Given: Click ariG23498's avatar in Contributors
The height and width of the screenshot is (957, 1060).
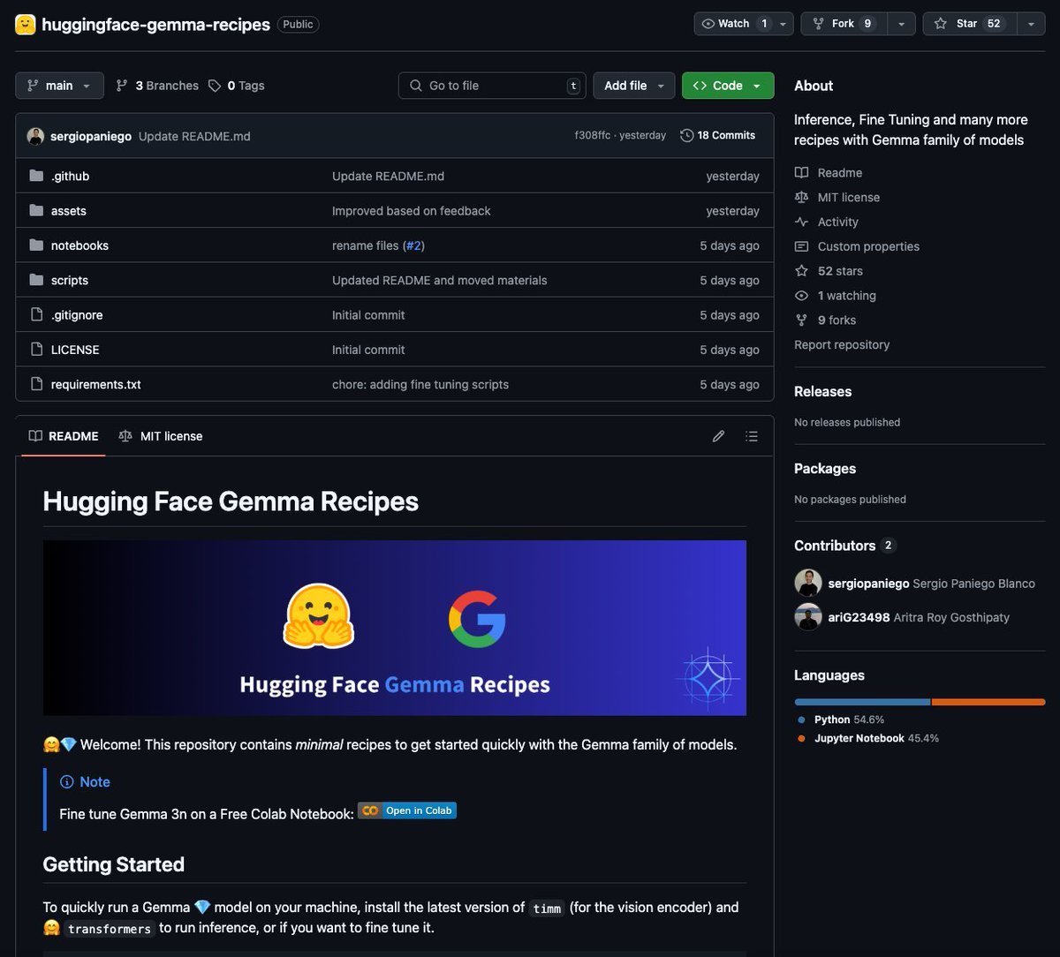Looking at the screenshot, I should pyautogui.click(x=808, y=616).
